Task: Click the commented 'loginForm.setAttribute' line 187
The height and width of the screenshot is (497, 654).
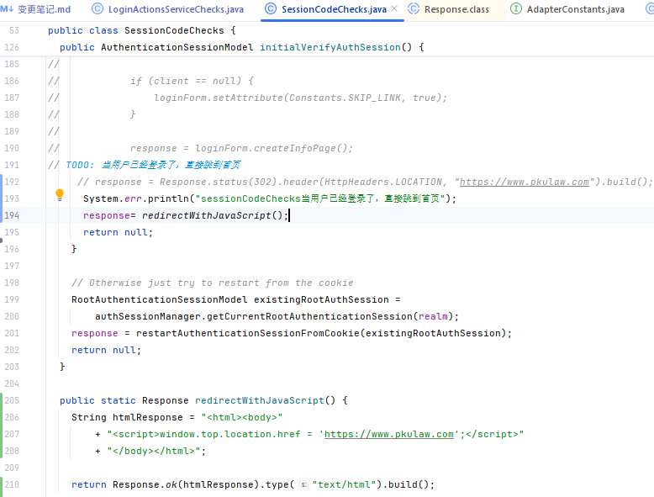Action: pyautogui.click(x=300, y=98)
